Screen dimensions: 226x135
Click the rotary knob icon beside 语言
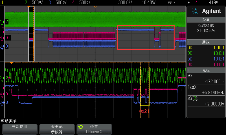(80, 127)
